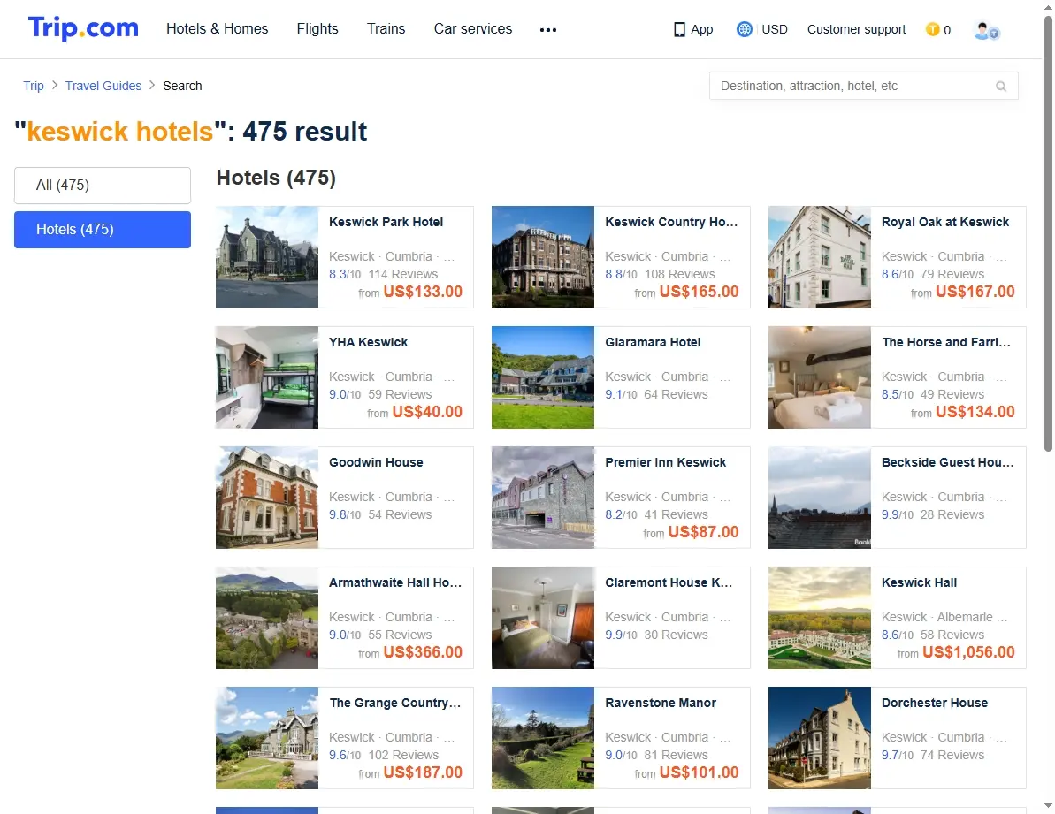This screenshot has width=1055, height=814.
Task: Click the Trip.com logo
Action: 83,28
